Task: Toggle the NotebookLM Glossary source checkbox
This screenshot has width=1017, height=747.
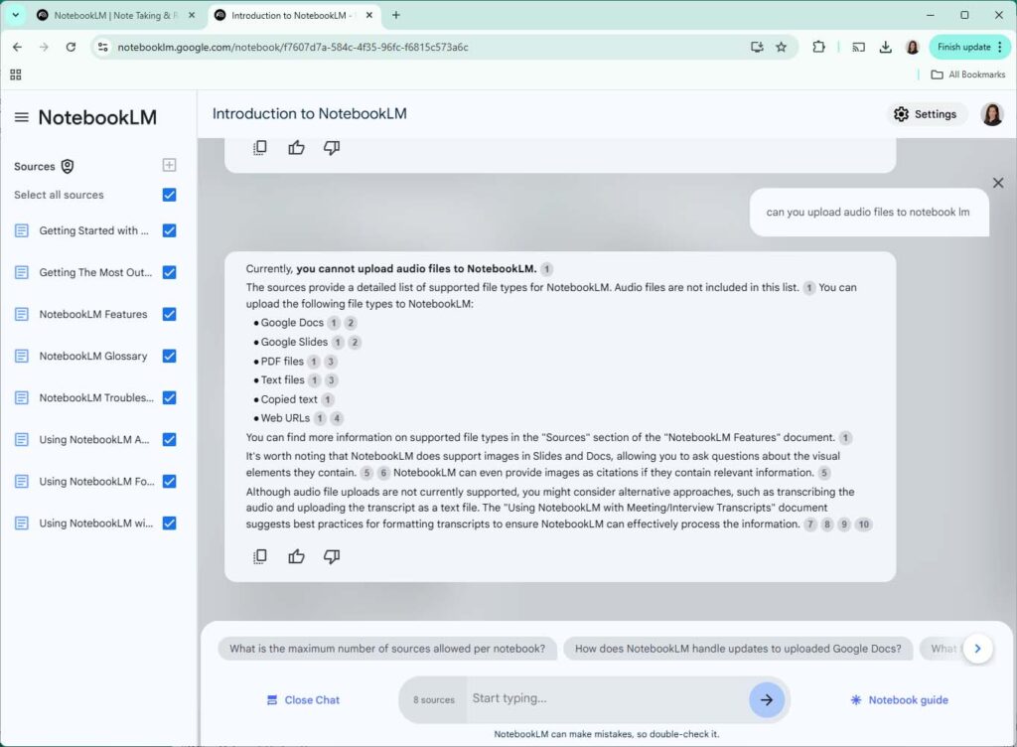Action: tap(169, 356)
